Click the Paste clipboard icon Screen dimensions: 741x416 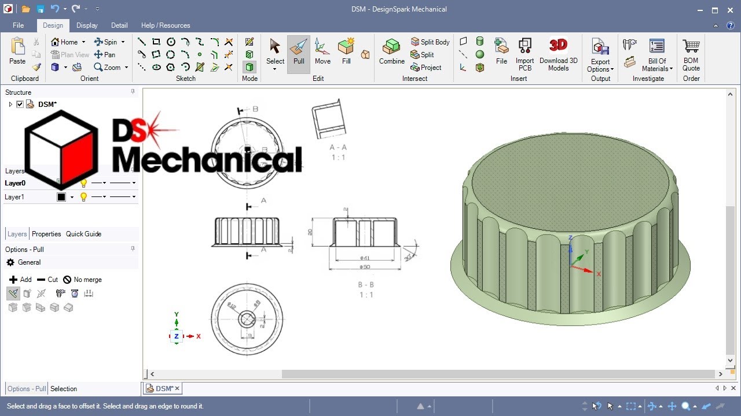[17, 51]
